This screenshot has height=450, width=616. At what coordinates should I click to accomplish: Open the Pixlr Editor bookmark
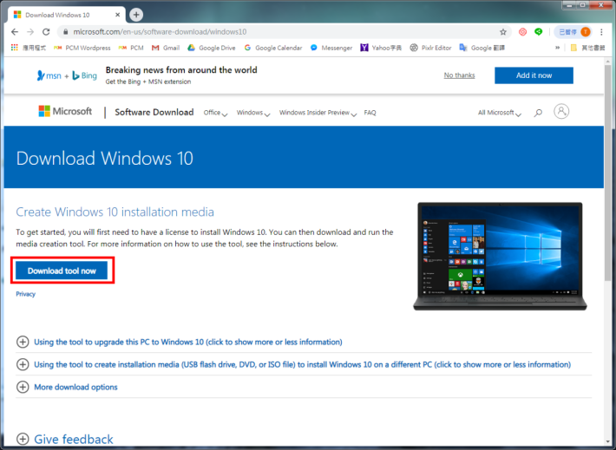(x=430, y=48)
